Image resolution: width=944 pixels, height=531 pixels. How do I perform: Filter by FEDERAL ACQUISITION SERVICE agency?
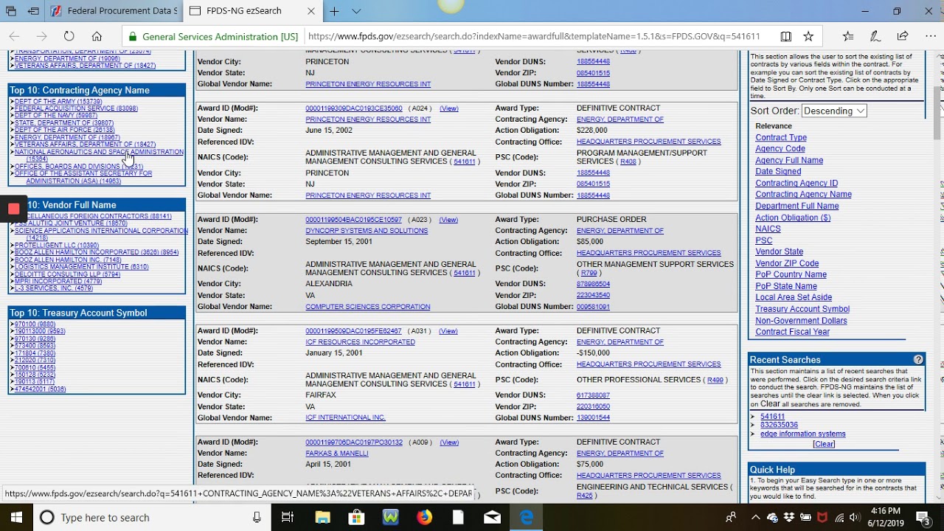pyautogui.click(x=76, y=108)
